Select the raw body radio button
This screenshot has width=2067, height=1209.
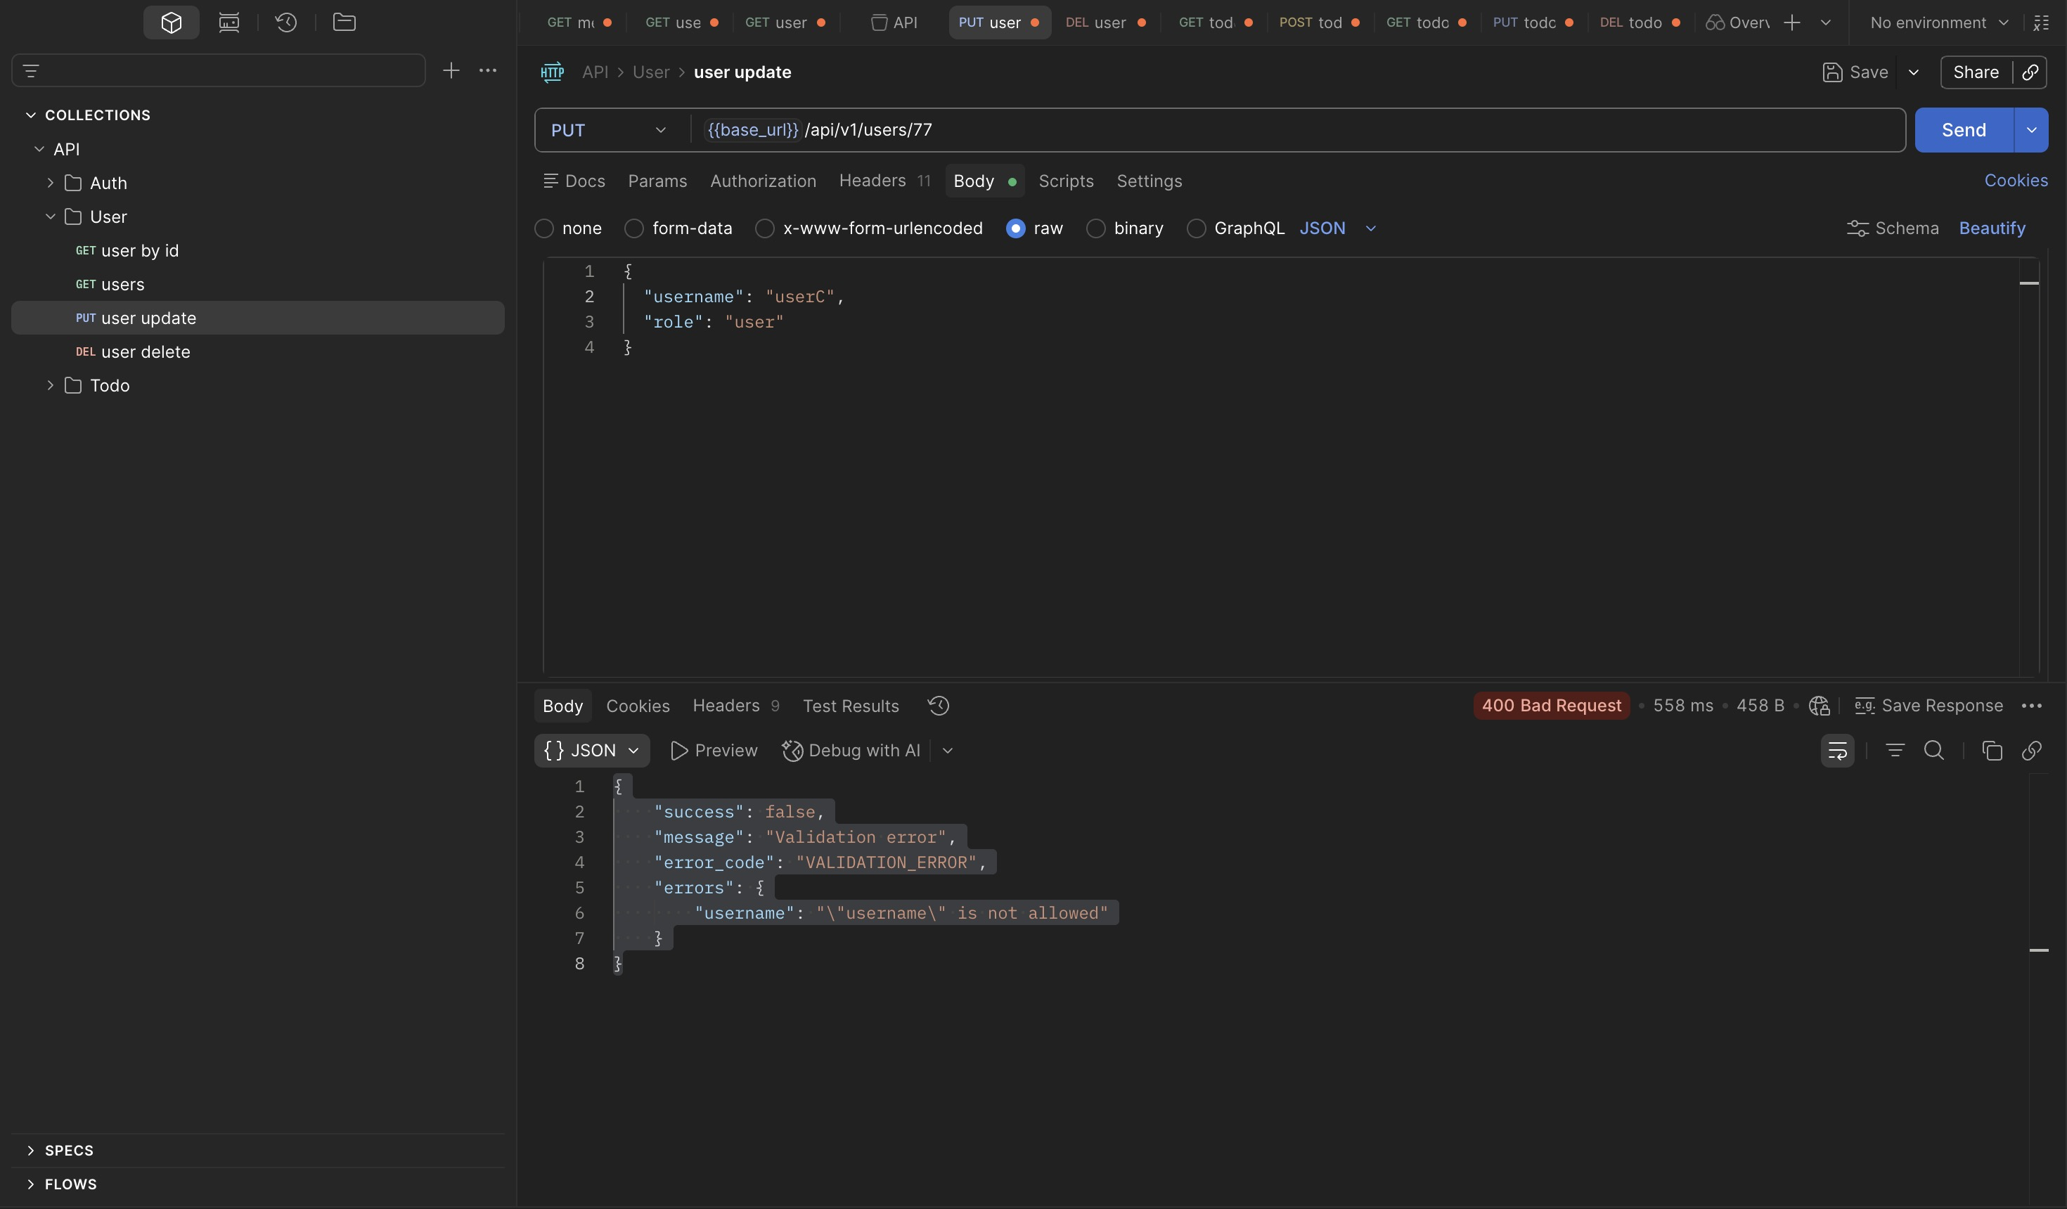coord(1015,228)
